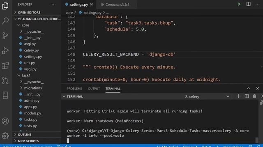
Task: Open the Run and Debug view
Action: (x=5, y=51)
